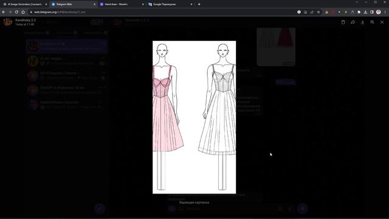Close the AI Image Generation tab

pyautogui.click(x=46, y=4)
